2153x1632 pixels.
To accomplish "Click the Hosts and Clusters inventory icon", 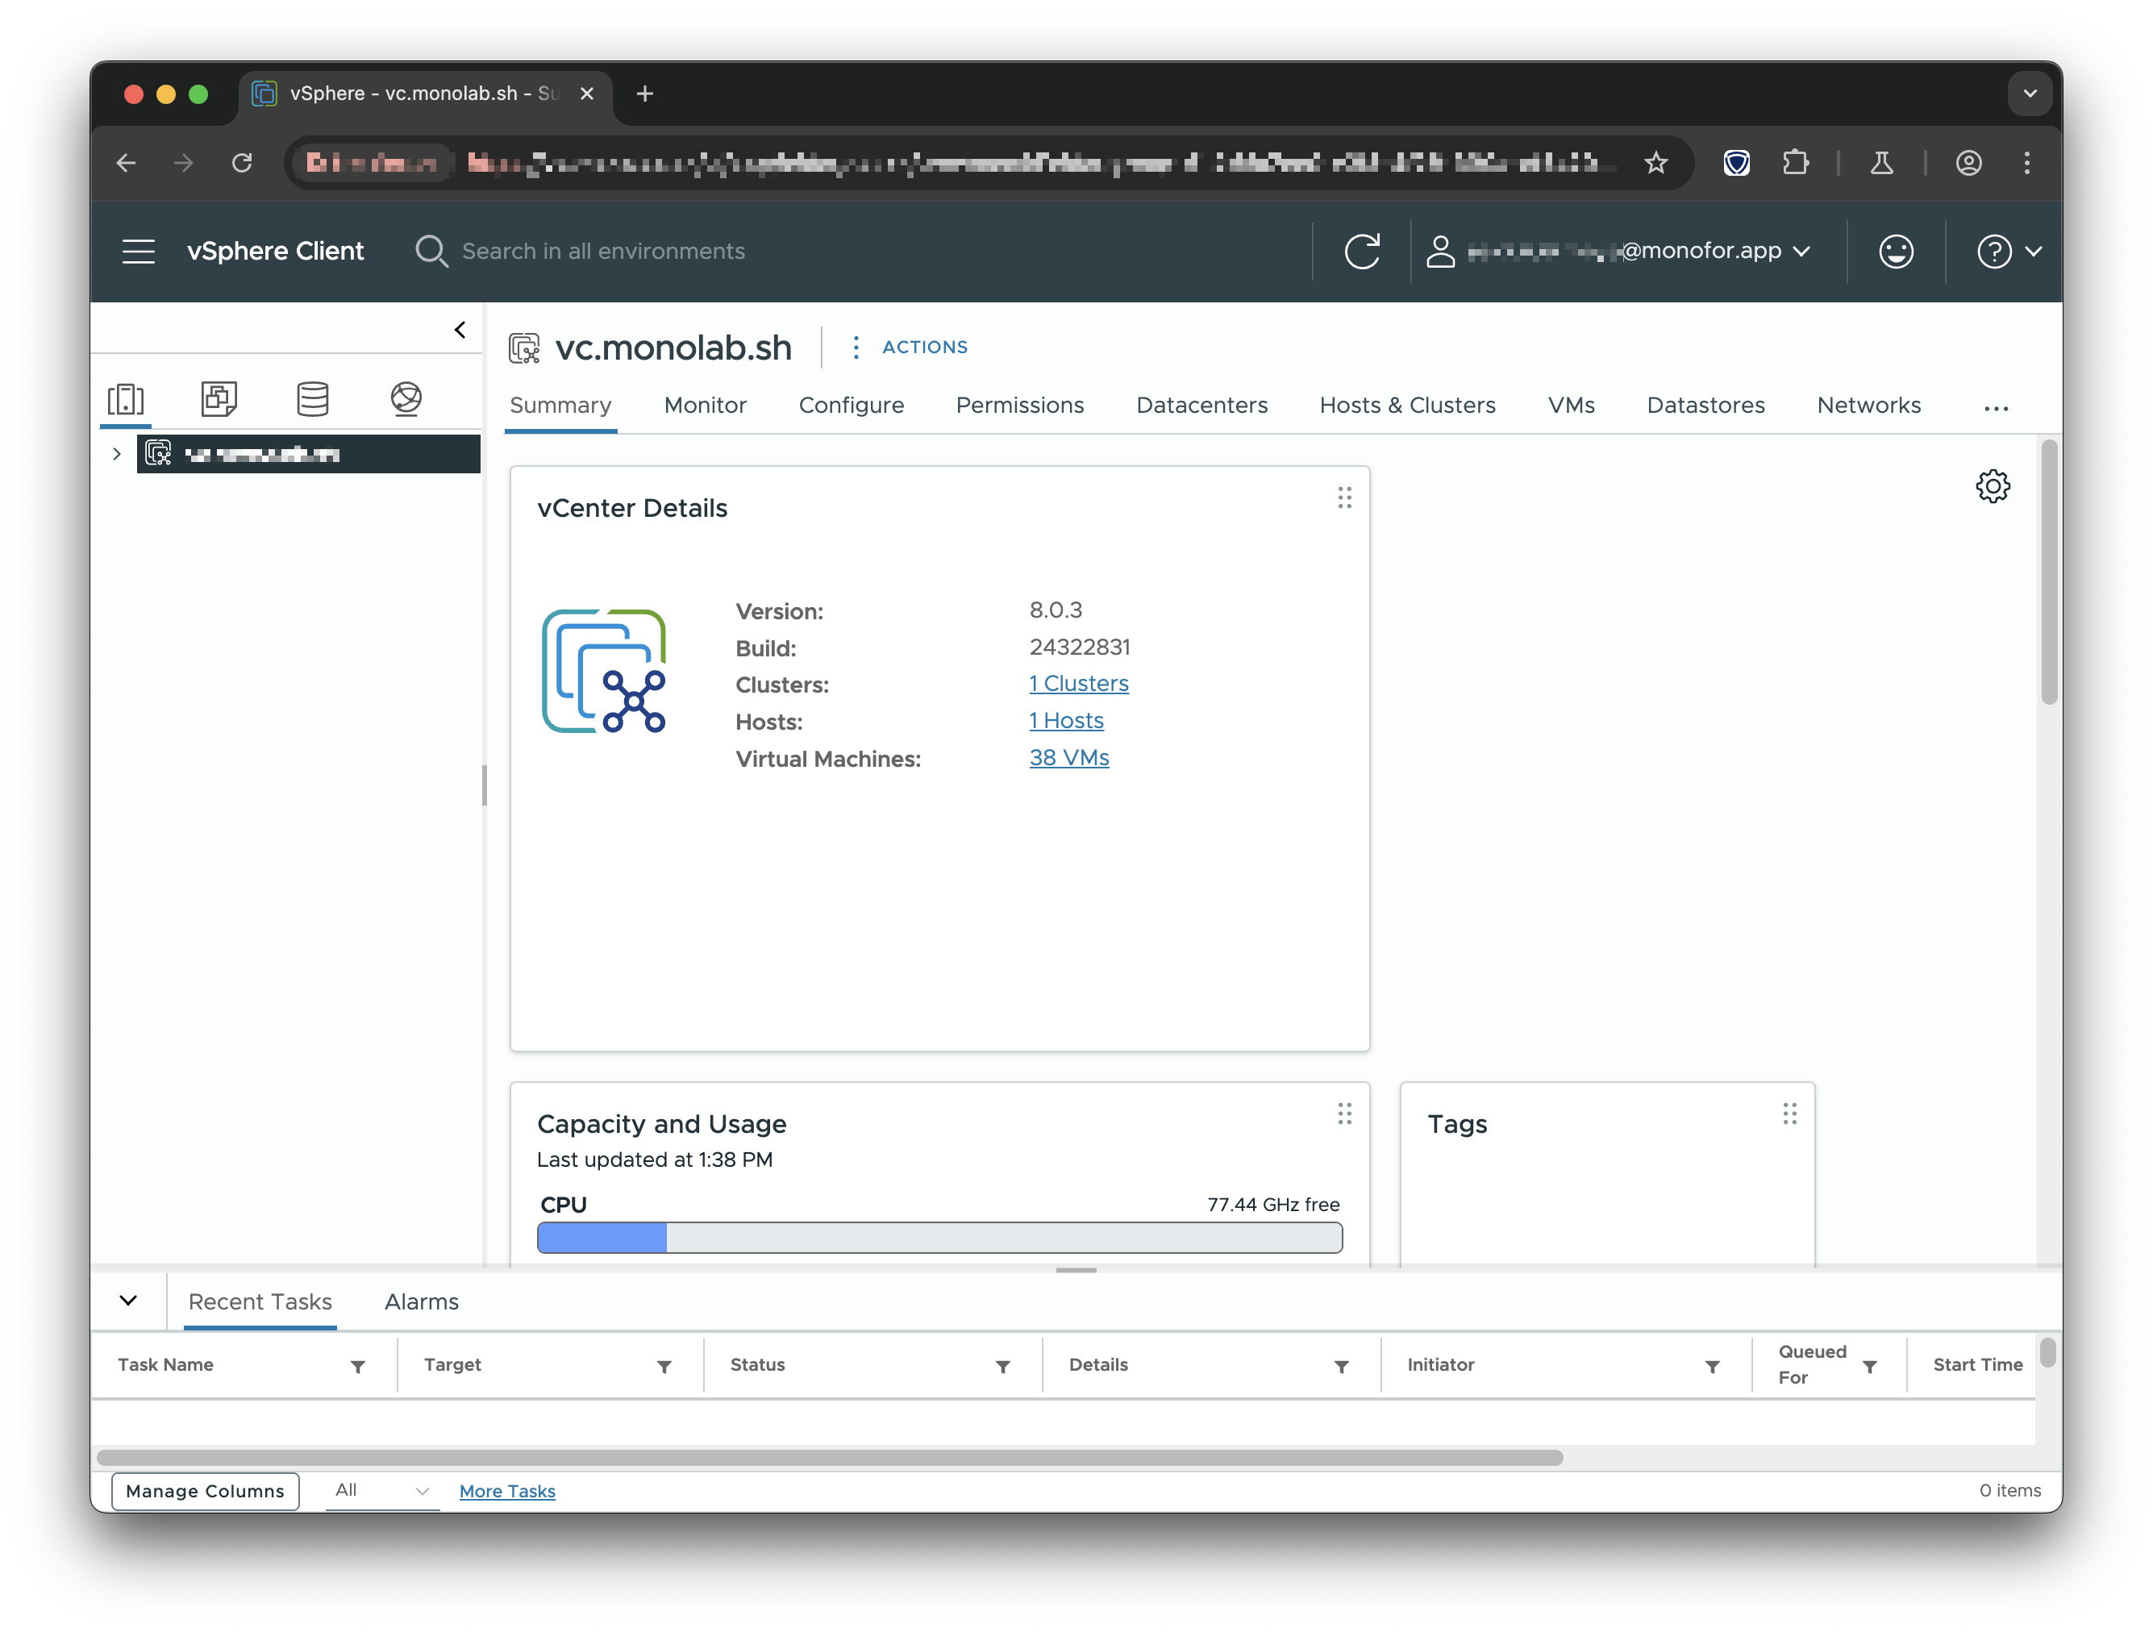I will (x=126, y=399).
